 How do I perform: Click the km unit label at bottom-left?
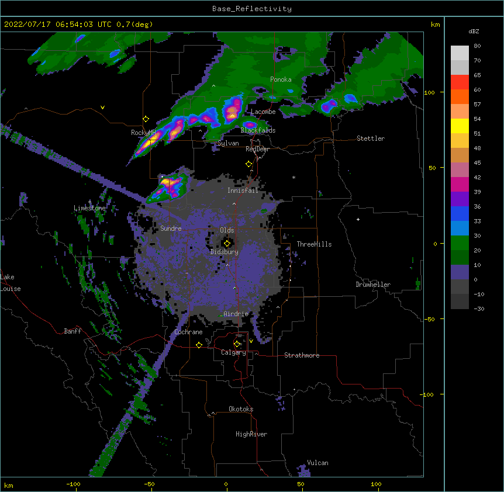pyautogui.click(x=9, y=485)
